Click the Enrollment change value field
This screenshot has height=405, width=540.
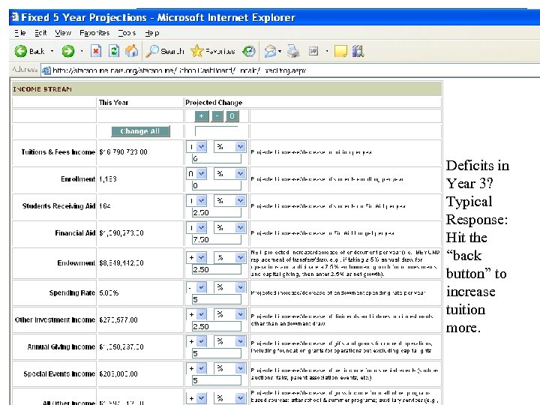pyautogui.click(x=217, y=186)
